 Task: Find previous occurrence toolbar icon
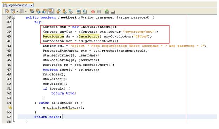tap(38, 12)
